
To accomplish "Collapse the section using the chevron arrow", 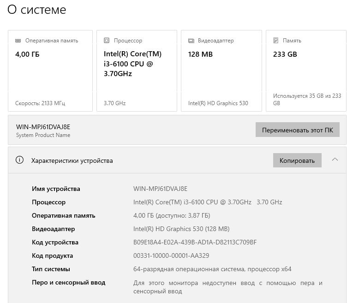I will (335, 160).
